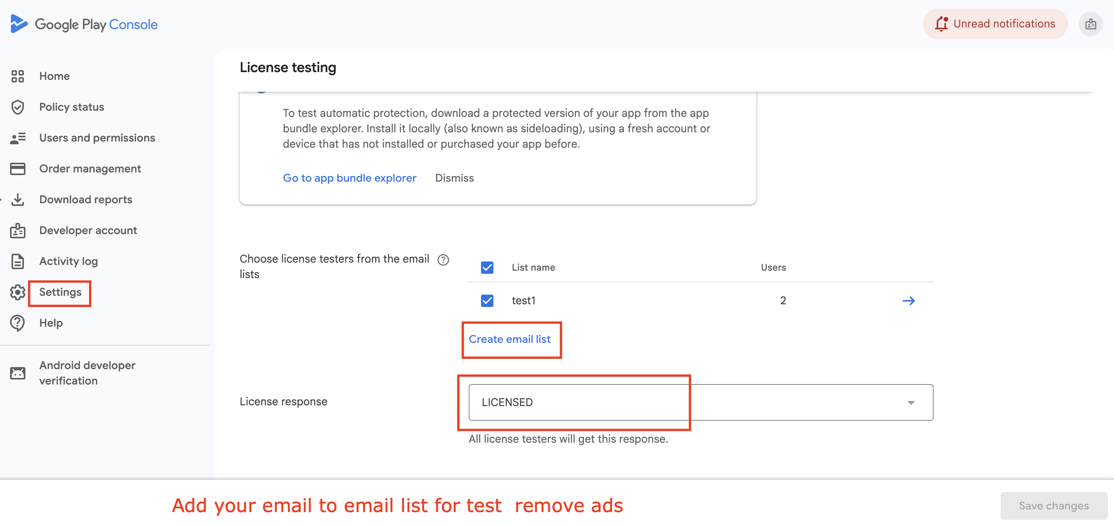Click the Home grid icon
This screenshot has width=1114, height=526.
18,76
